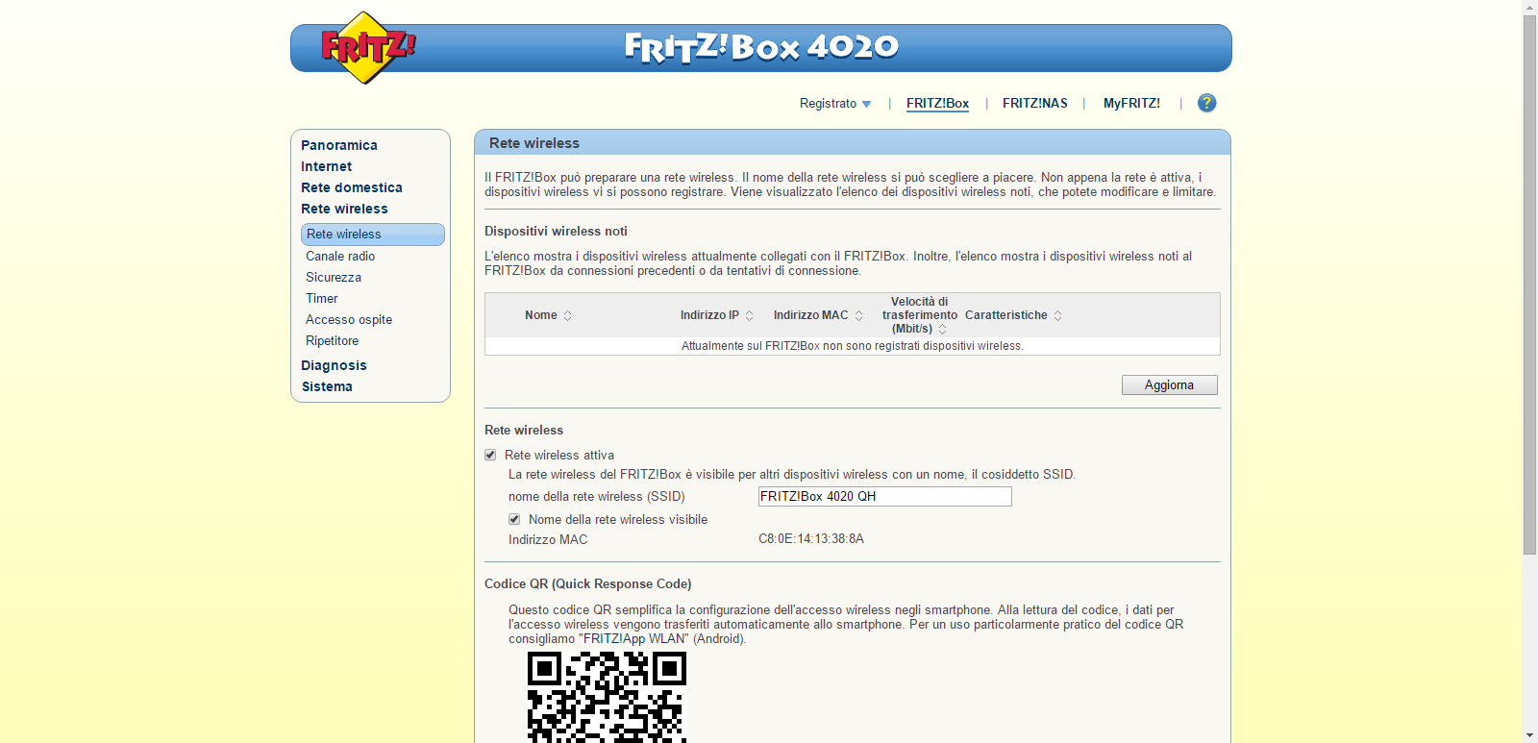Uncheck Nome della rete wireless visibile
The height and width of the screenshot is (743, 1538).
514,519
